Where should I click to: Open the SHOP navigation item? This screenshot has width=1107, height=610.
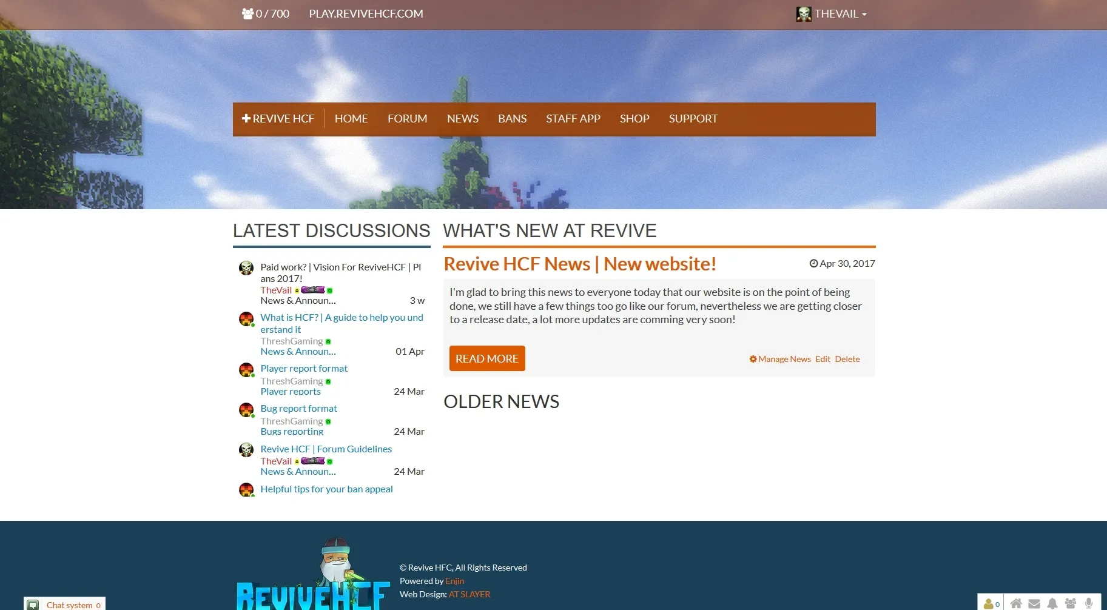(634, 119)
